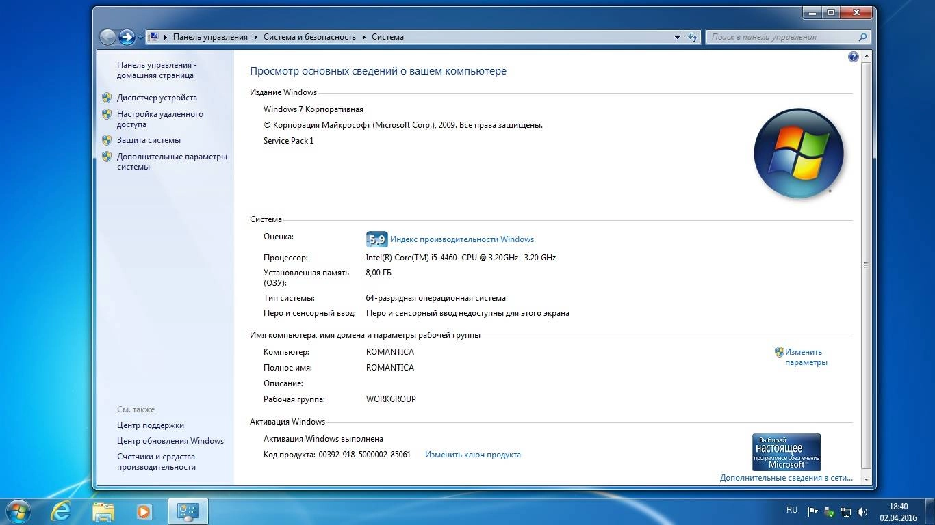This screenshot has width=935, height=525.
Task: Click the genuine Microsoft software badge
Action: tap(786, 452)
